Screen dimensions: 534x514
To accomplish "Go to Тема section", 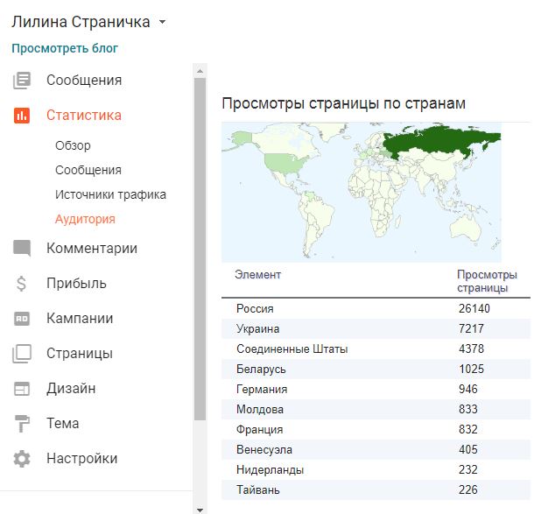I will [63, 424].
